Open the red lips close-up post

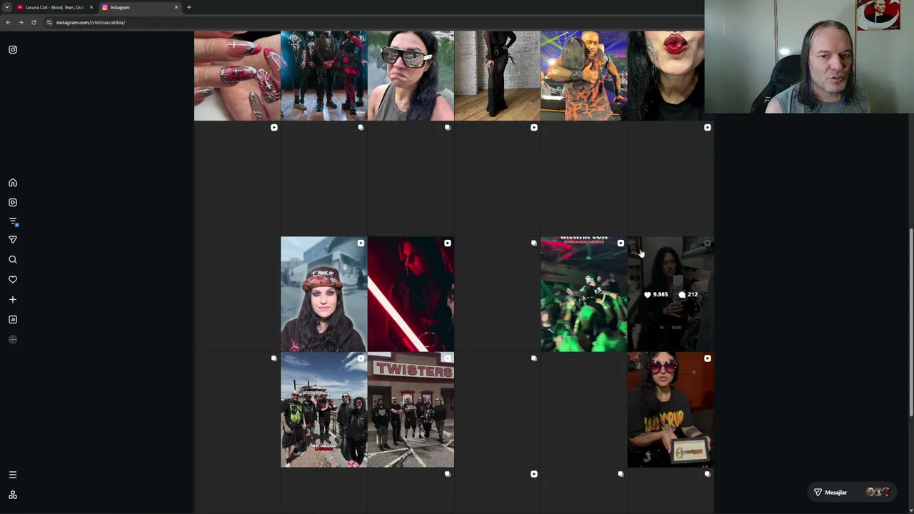click(666, 75)
